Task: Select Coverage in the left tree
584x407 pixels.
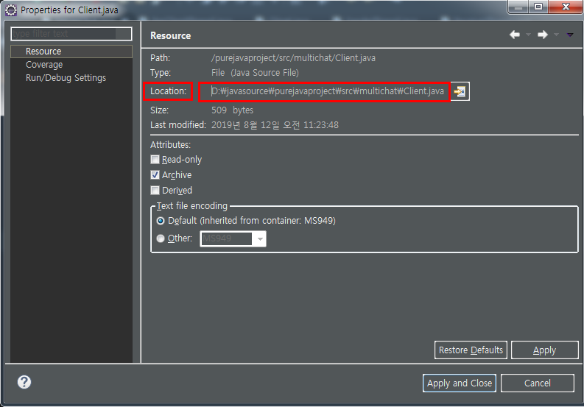Action: pyautogui.click(x=44, y=65)
